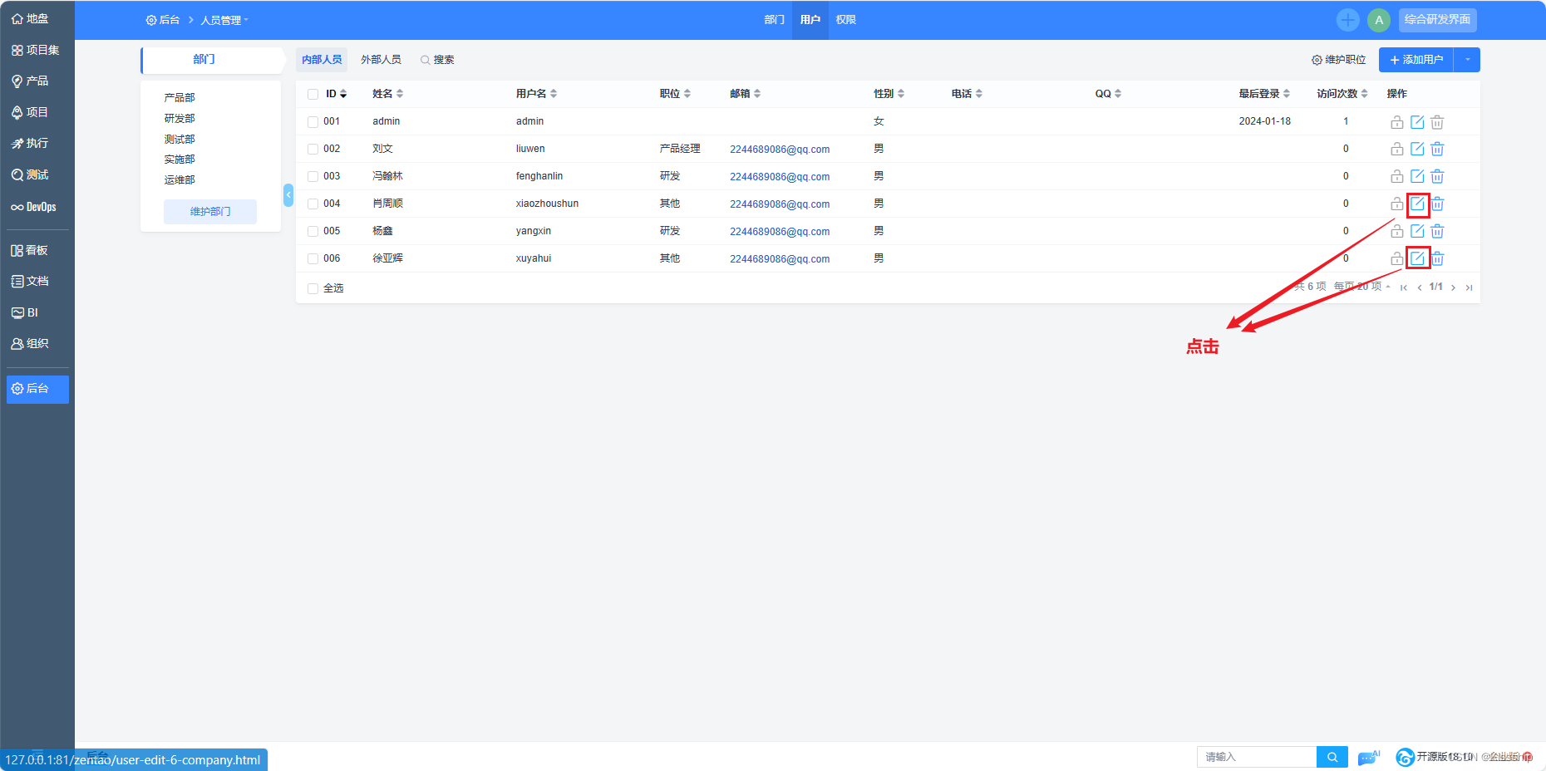
Task: Tick the 全选 checkbox
Action: (313, 288)
